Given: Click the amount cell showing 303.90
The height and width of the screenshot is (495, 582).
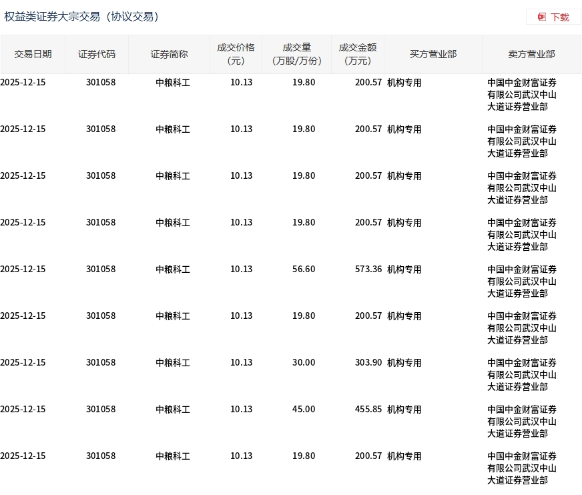Looking at the screenshot, I should click(368, 362).
